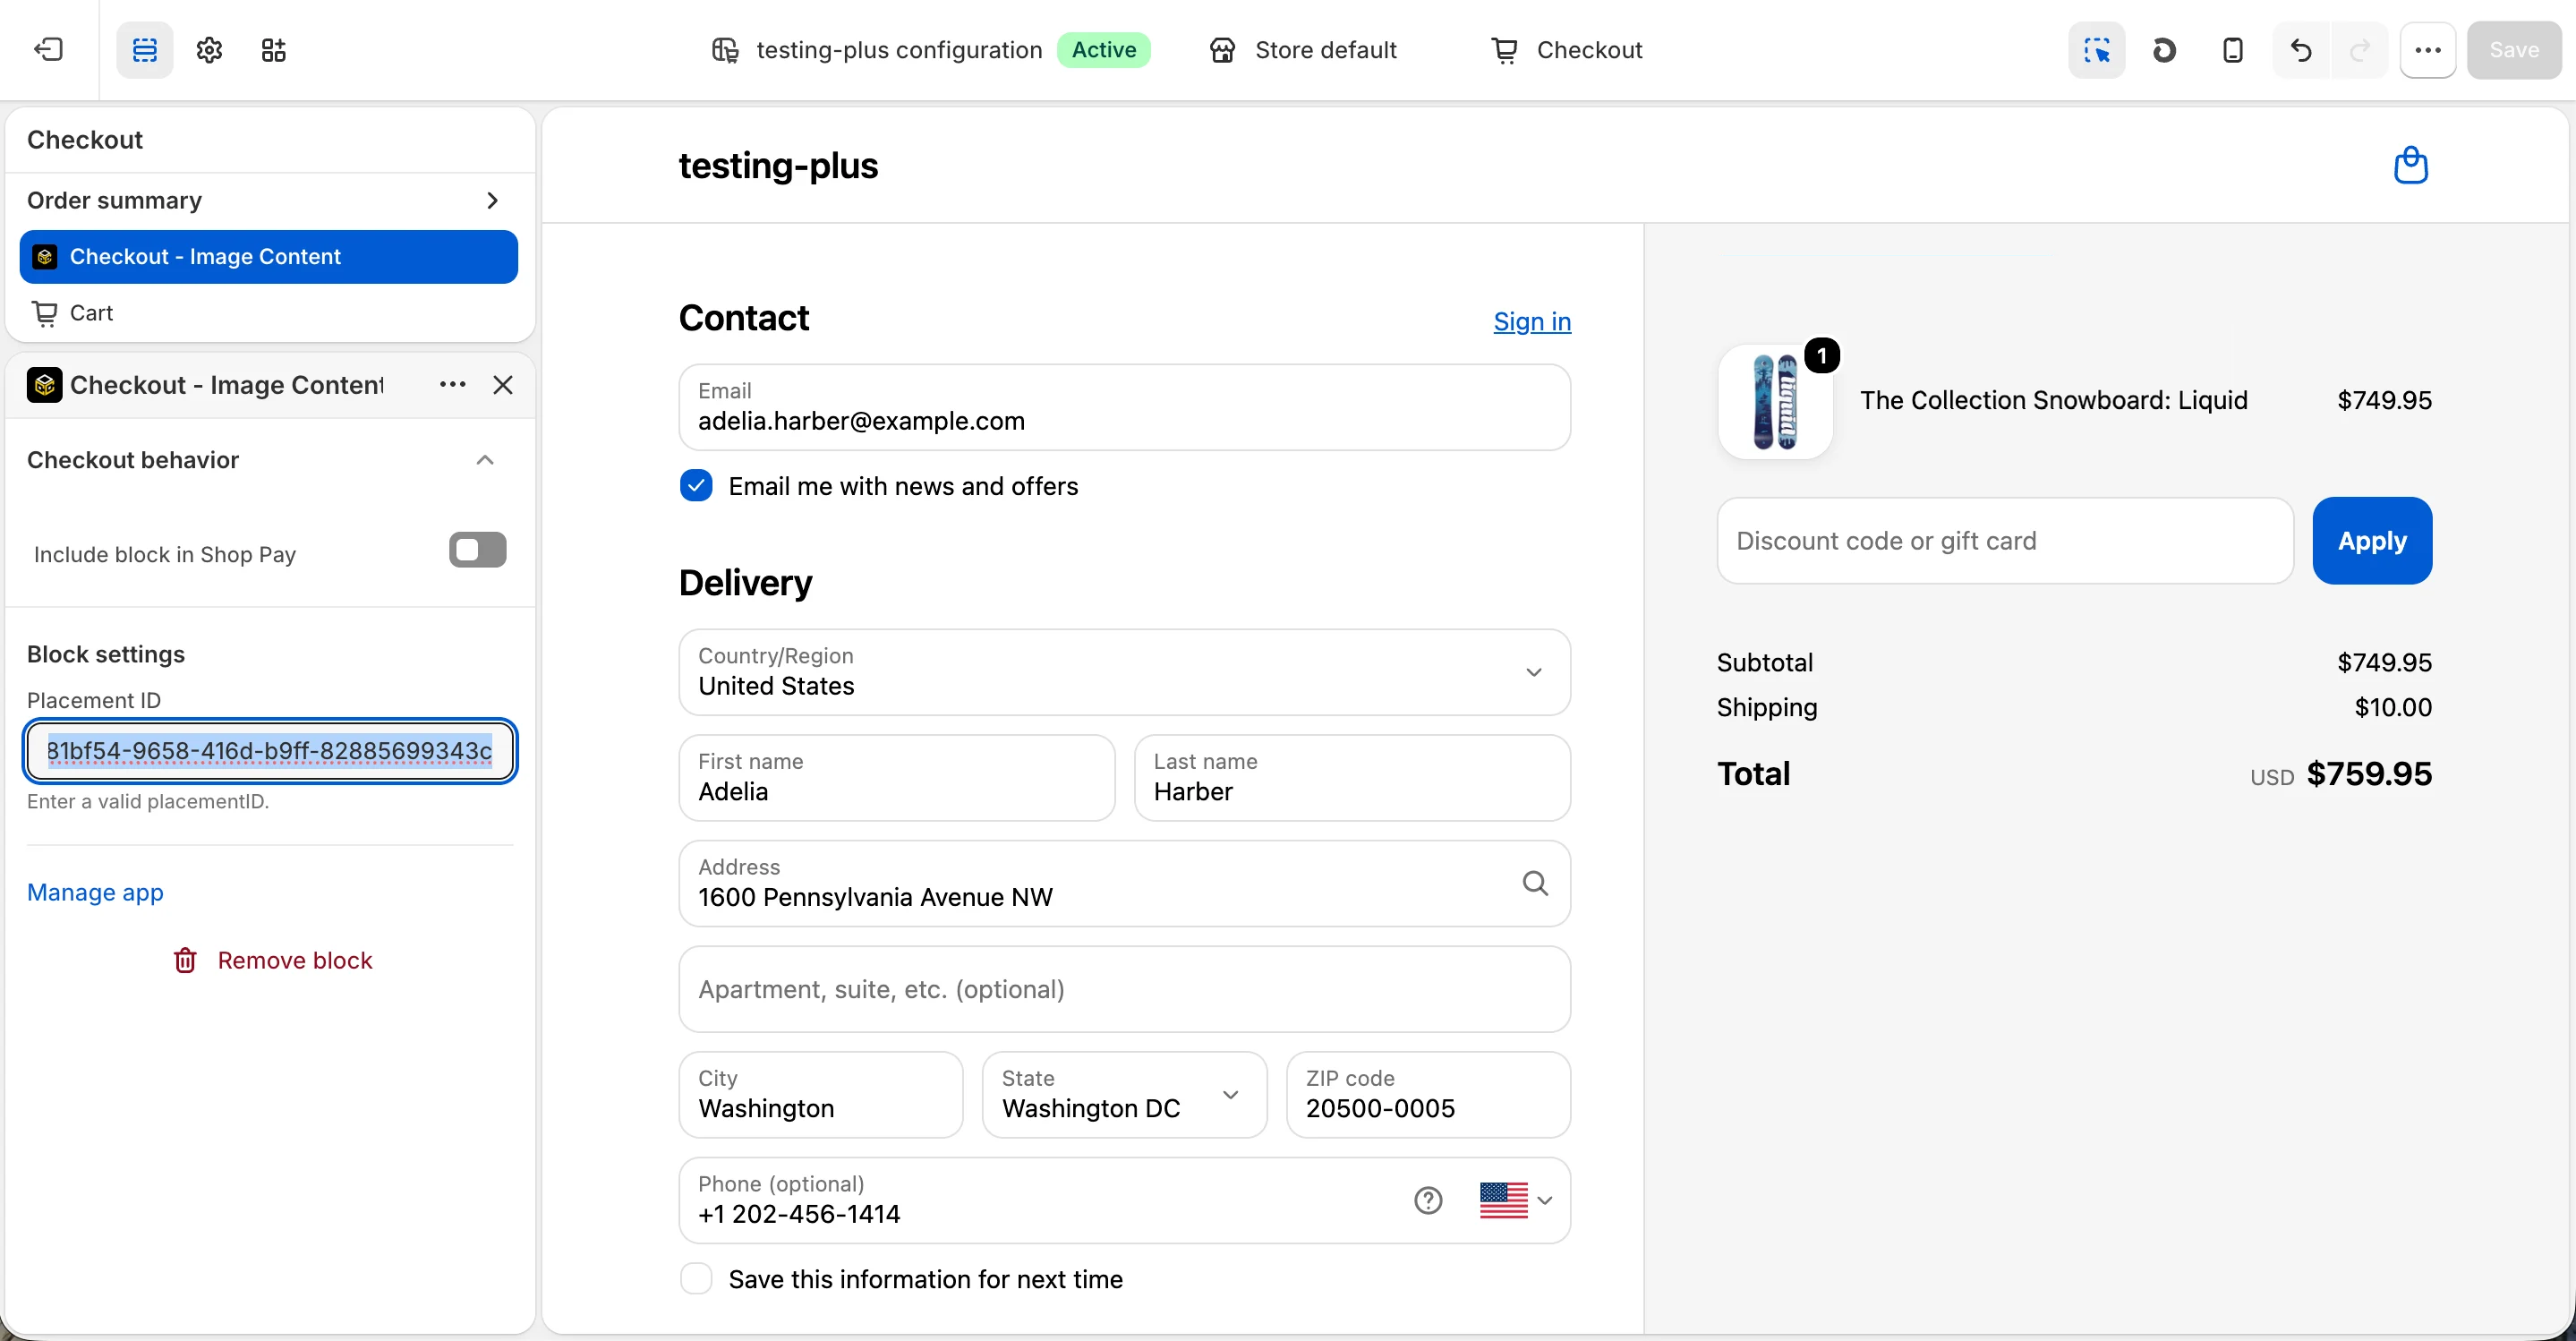Open the phone country flag dropdown
Viewport: 2576px width, 1341px height.
[1516, 1200]
